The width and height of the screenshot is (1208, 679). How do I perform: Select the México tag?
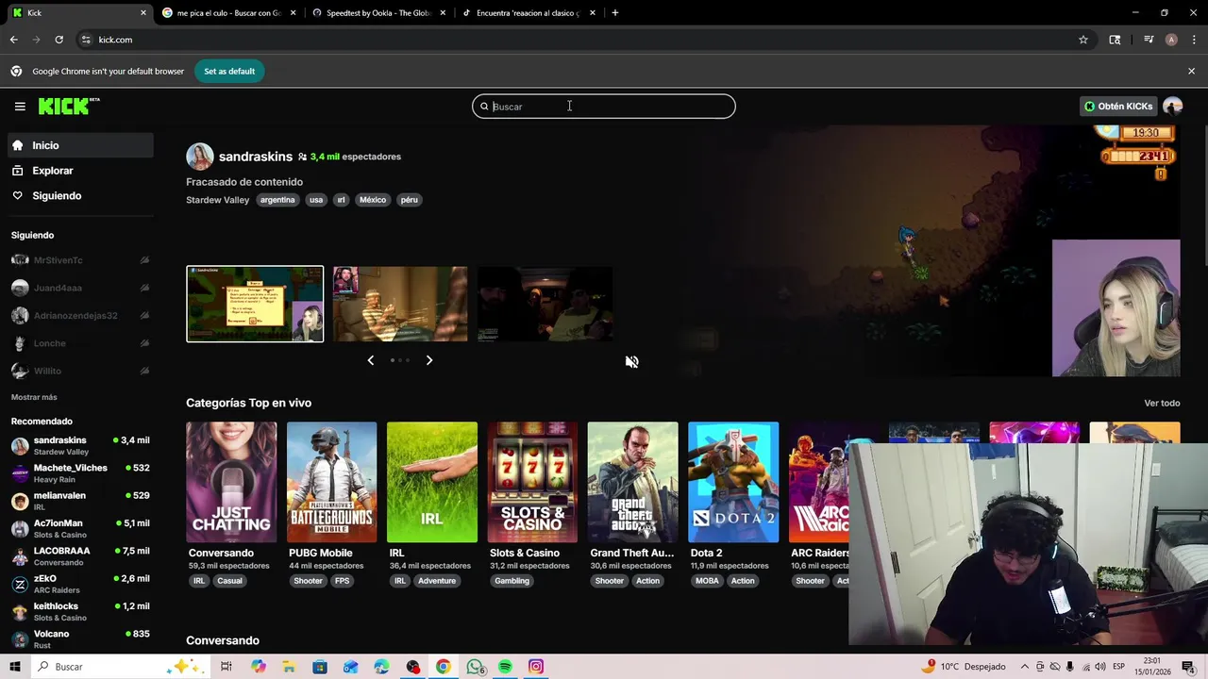click(373, 200)
